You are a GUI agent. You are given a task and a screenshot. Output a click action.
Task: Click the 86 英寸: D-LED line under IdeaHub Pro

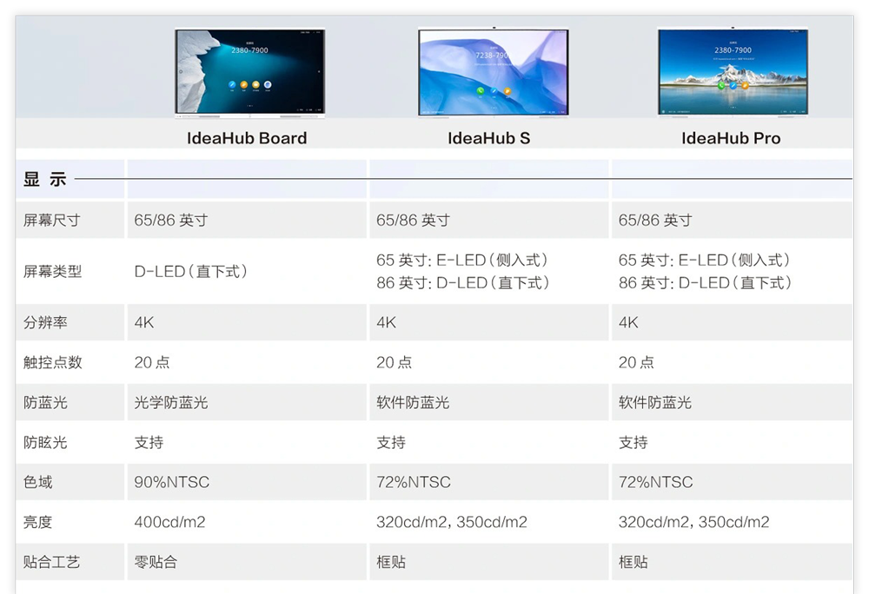705,283
